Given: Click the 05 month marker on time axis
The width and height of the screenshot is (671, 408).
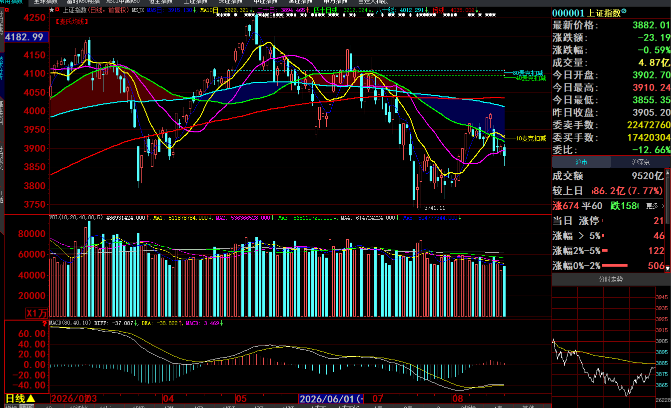Looking at the screenshot, I should pyautogui.click(x=242, y=399).
